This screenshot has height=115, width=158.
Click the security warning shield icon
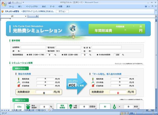2,11
